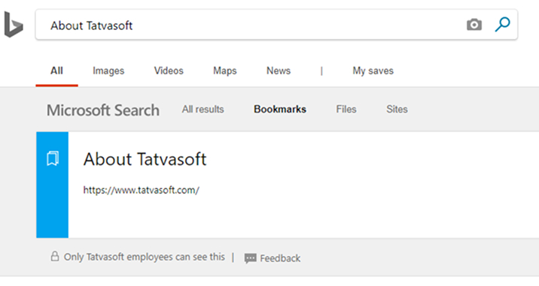
Task: Click the Microsoft Search heading
Action: click(103, 110)
